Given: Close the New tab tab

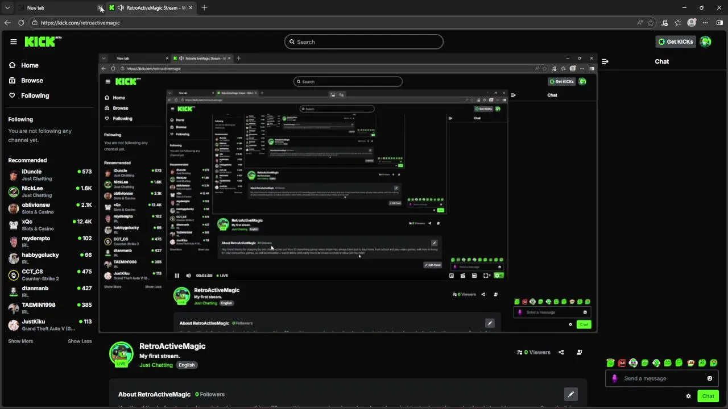Looking at the screenshot, I should pos(100,8).
